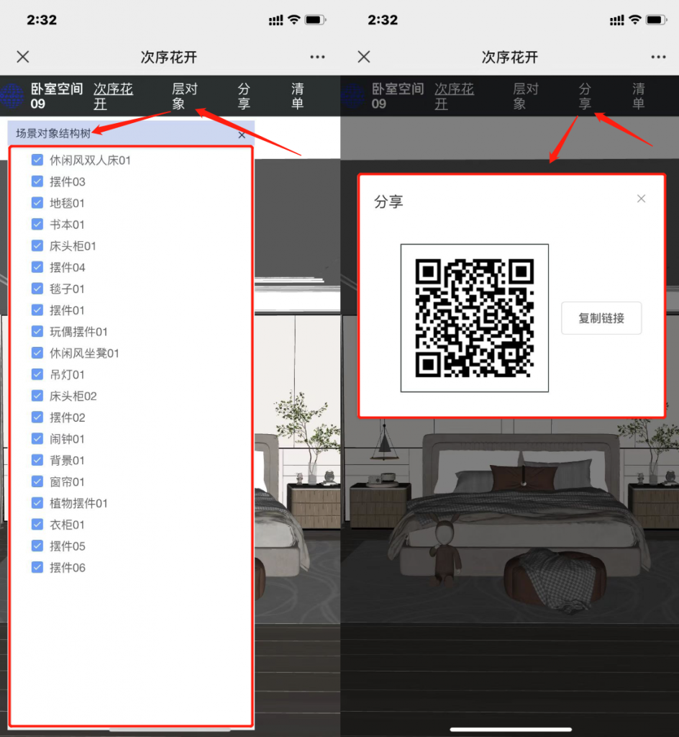Screen dimensions: 679x737
Task: Tap the 卧室空间09 title in left phone nav bar
Action: coord(57,96)
